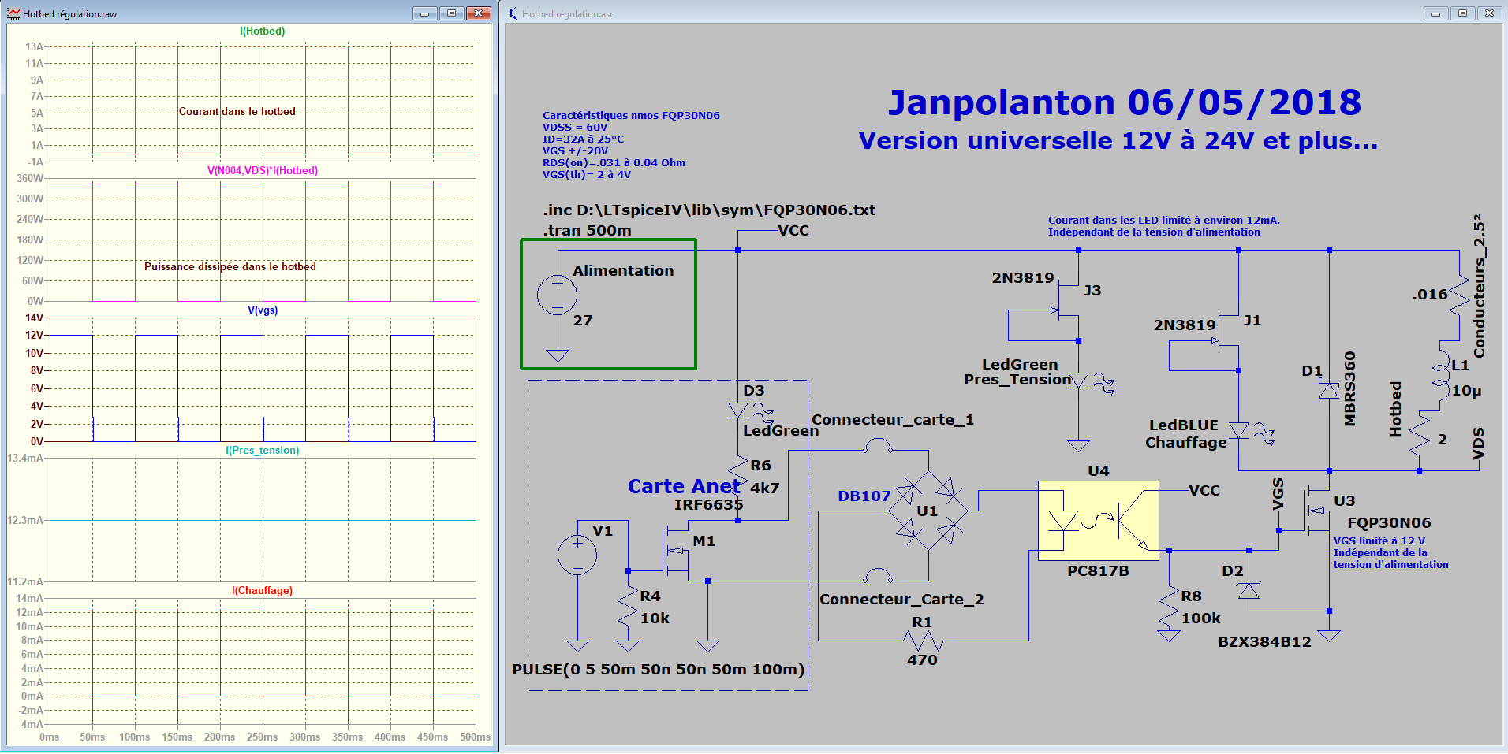
Task: Click the '.016' conductor resistance value
Action: point(1430,295)
